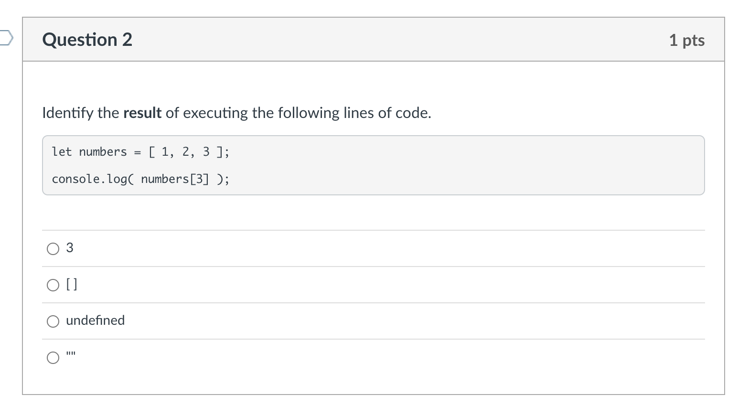Viewport: 749px width, 406px height.
Task: Select the radio button for answer "[]"
Action: point(53,285)
